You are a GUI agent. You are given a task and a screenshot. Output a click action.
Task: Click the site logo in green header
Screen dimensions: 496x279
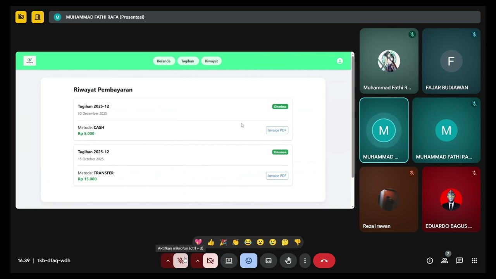click(x=30, y=61)
